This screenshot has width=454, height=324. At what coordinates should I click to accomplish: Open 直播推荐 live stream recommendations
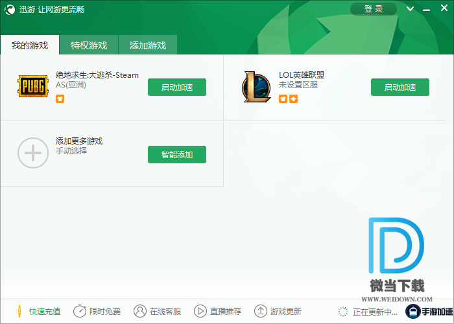coord(218,311)
